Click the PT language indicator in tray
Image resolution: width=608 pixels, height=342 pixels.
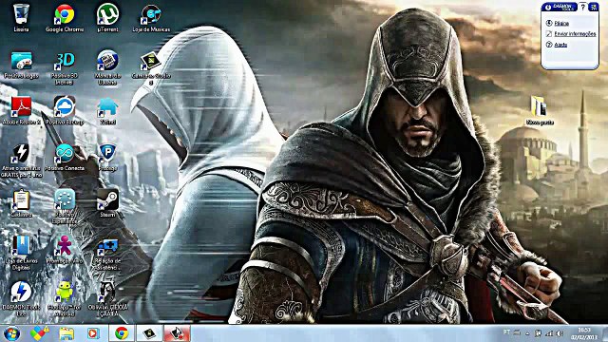click(x=506, y=332)
